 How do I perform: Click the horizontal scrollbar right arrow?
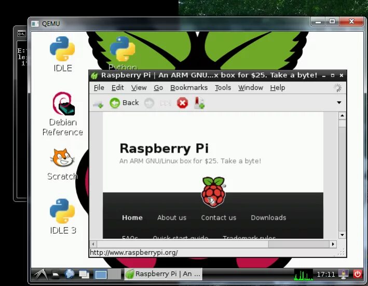click(x=333, y=244)
